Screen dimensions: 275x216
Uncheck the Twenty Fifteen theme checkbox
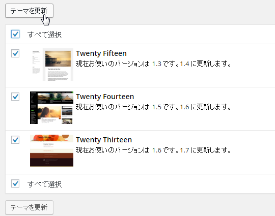point(15,53)
